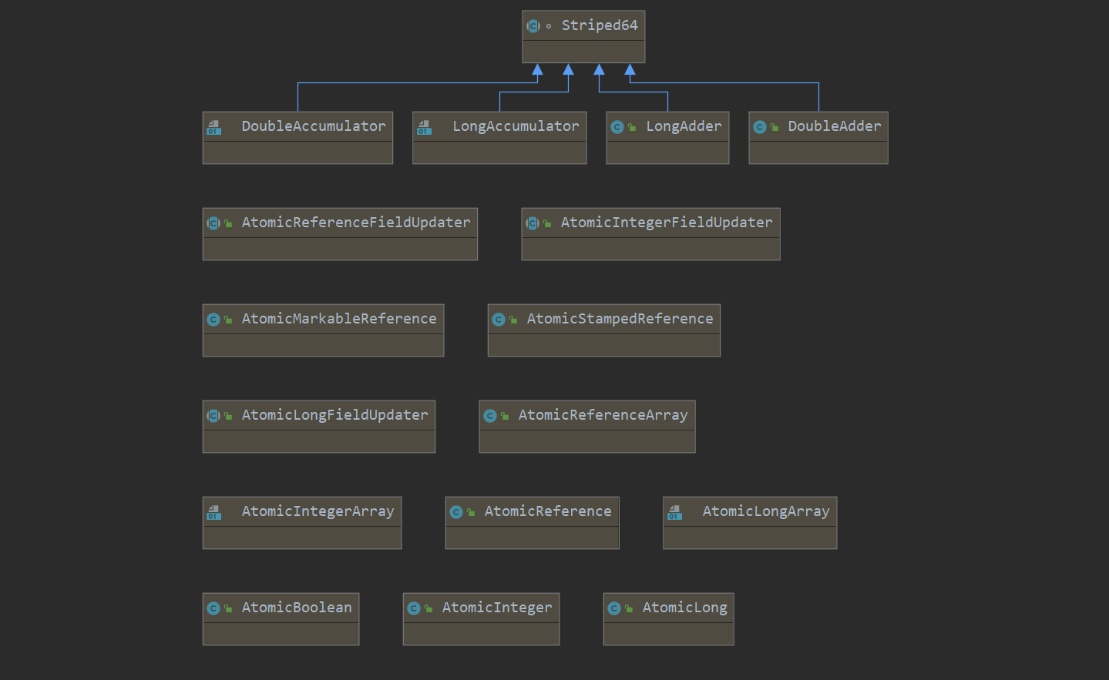Select the DoubleAdder class name
The height and width of the screenshot is (680, 1109).
[x=835, y=126]
